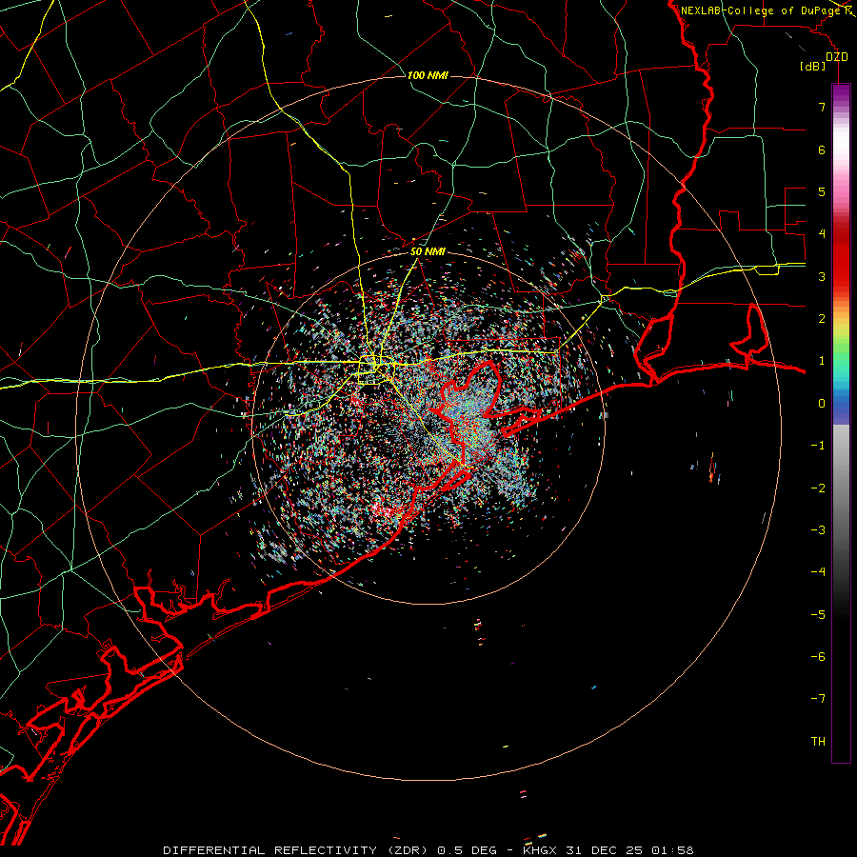The image size is (857, 857).
Task: Select the 100 NMI range ring label
Action: coord(428,75)
